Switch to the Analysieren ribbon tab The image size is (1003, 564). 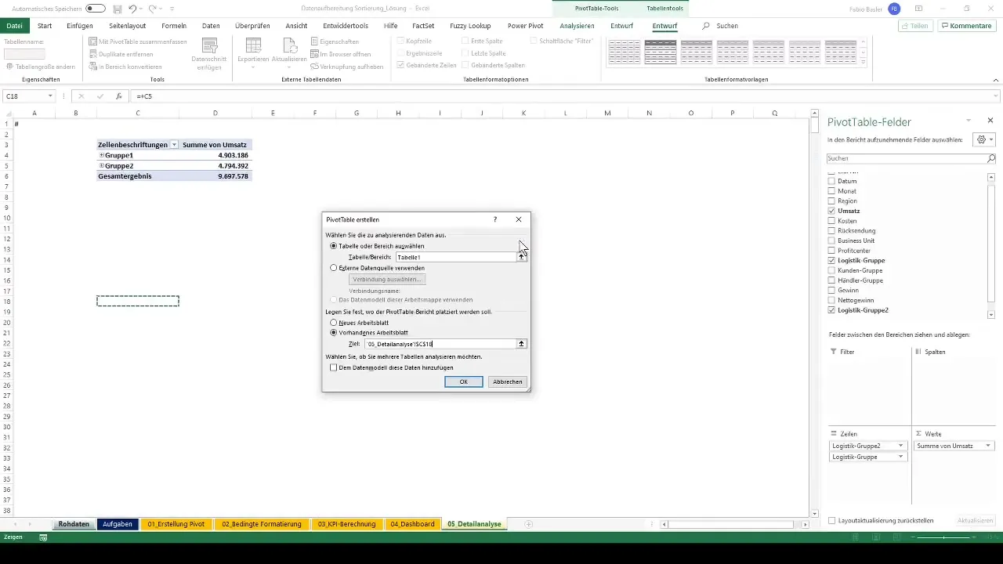tap(577, 26)
